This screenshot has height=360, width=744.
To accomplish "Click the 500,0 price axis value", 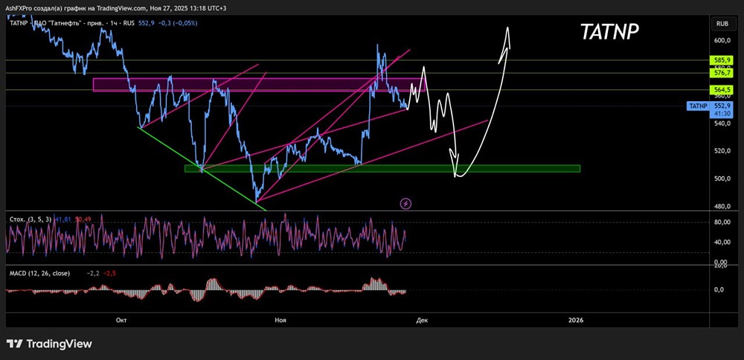I will 722,179.
